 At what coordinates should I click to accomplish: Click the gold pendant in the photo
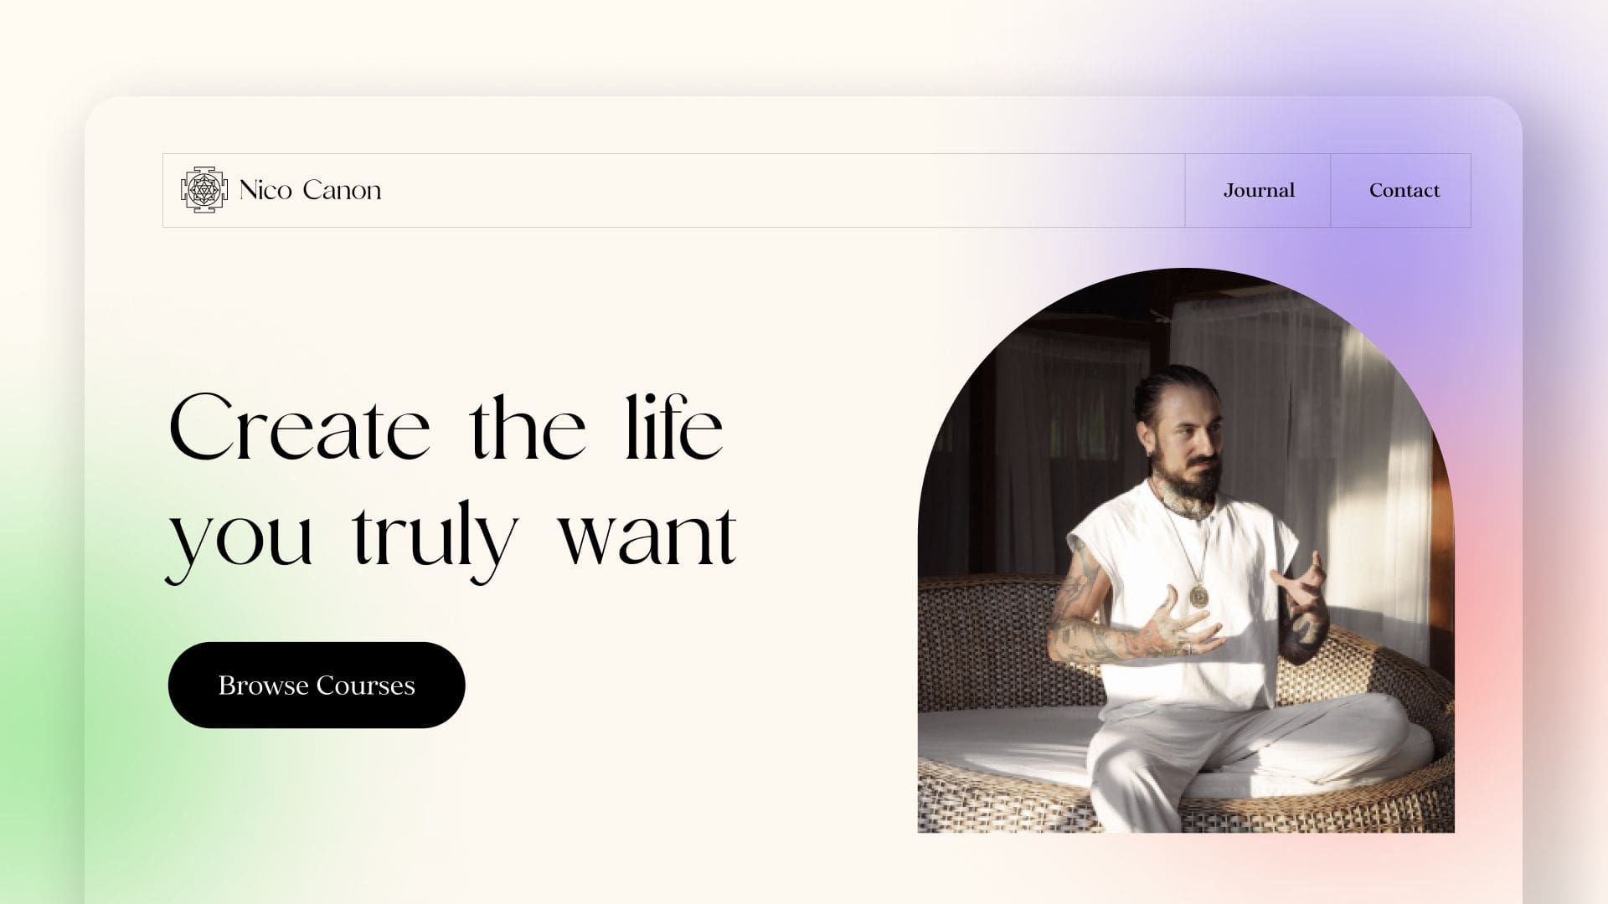(1199, 596)
